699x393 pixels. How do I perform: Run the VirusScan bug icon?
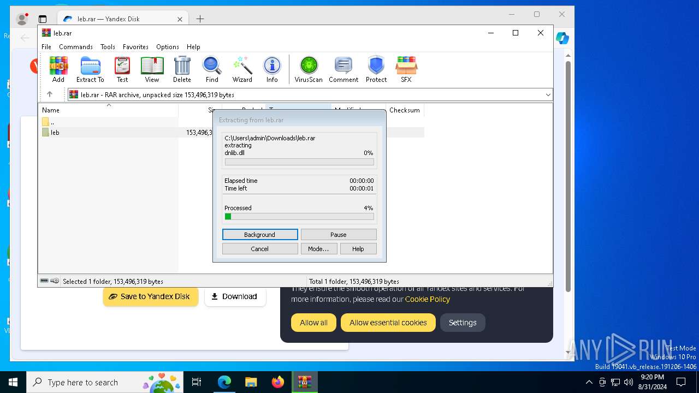pos(309,69)
